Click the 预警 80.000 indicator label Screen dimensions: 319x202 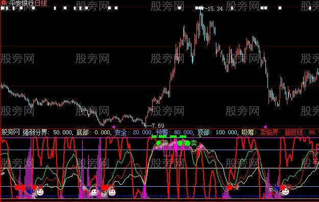175,133
